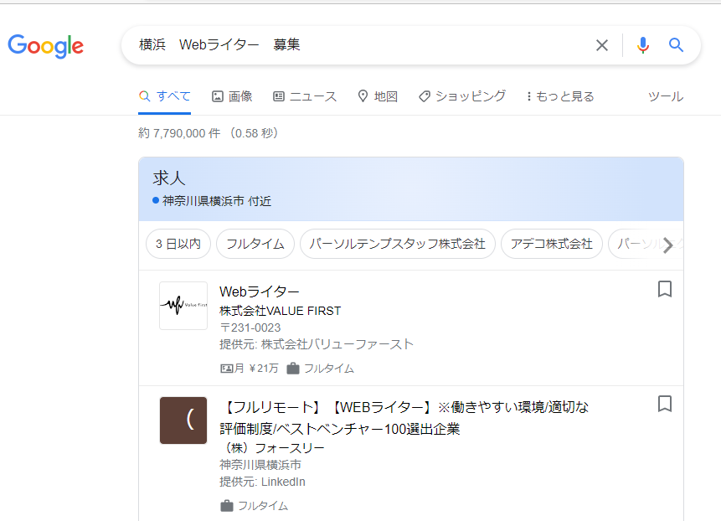Screen dimensions: 721x521
Task: Click 提供元: LinkedIn text
Action: [262, 482]
